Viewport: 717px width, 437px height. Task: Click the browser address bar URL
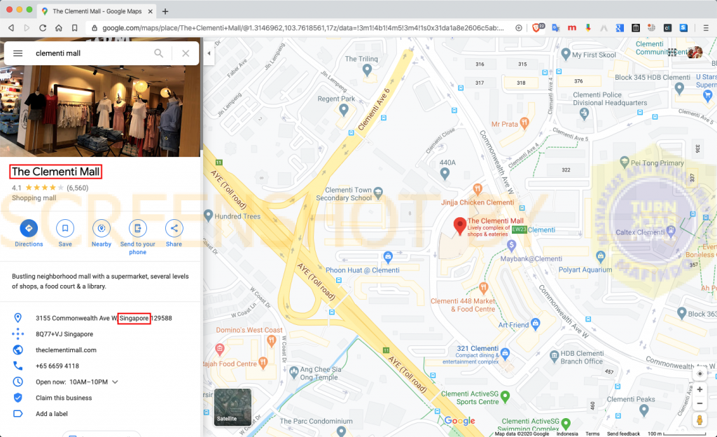click(302, 28)
